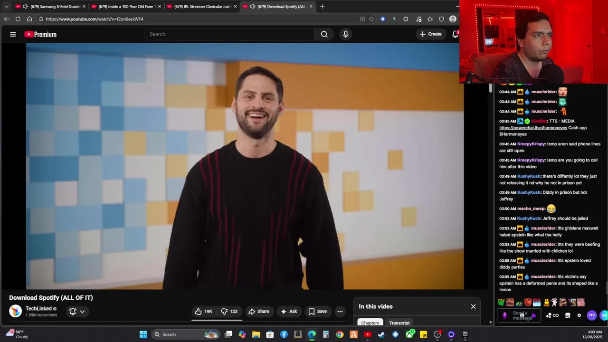Close the In this video panel

click(473, 306)
